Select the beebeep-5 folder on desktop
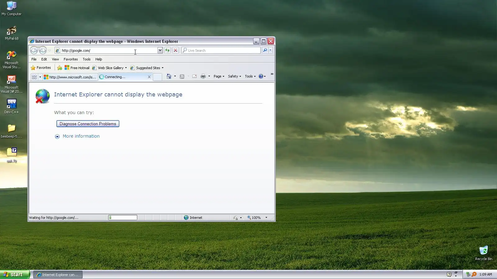 [11, 131]
